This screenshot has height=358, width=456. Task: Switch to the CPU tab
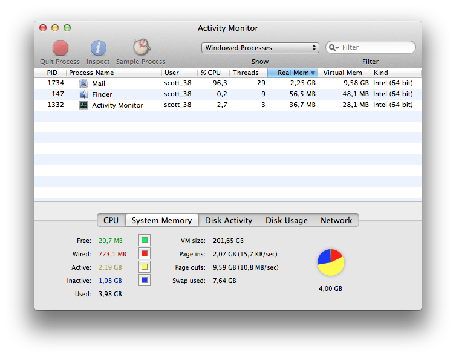[x=111, y=220]
